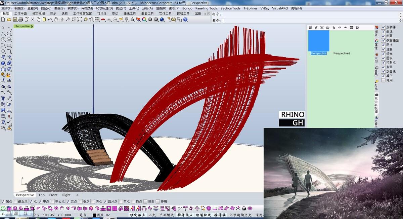Switch to the Right viewport tab
The width and height of the screenshot is (403, 219).
[66, 195]
